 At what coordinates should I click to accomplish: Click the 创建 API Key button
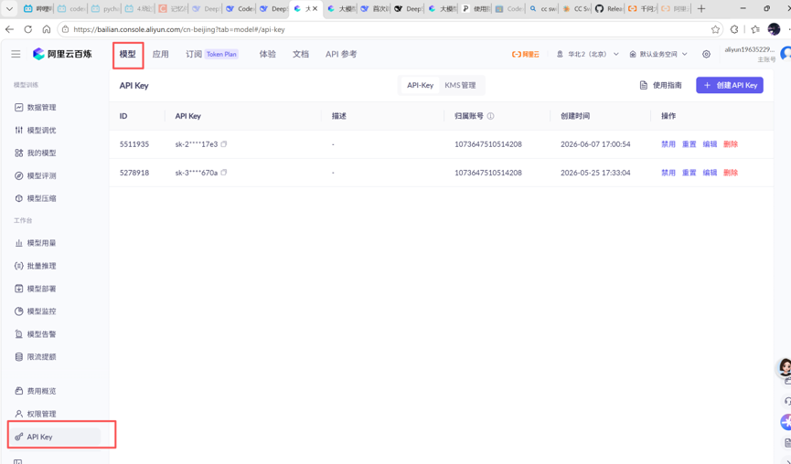(730, 85)
